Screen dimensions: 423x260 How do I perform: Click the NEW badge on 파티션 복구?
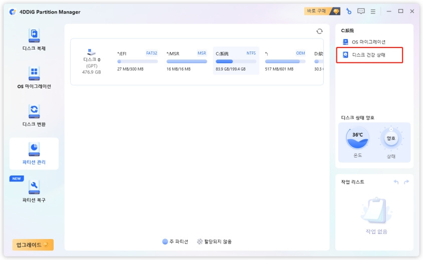tap(17, 178)
